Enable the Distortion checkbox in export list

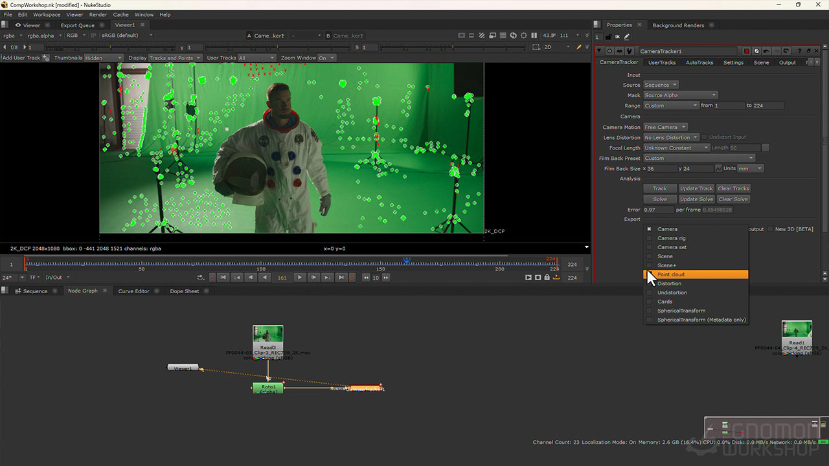pyautogui.click(x=649, y=283)
